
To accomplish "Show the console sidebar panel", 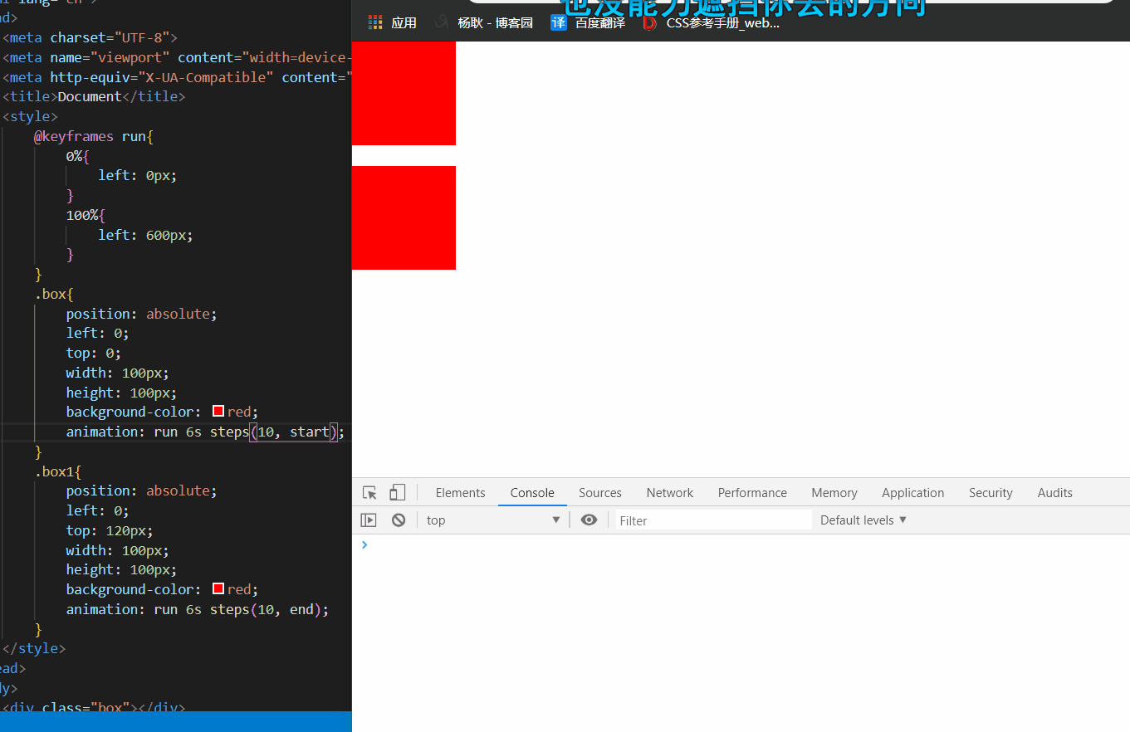I will click(369, 520).
